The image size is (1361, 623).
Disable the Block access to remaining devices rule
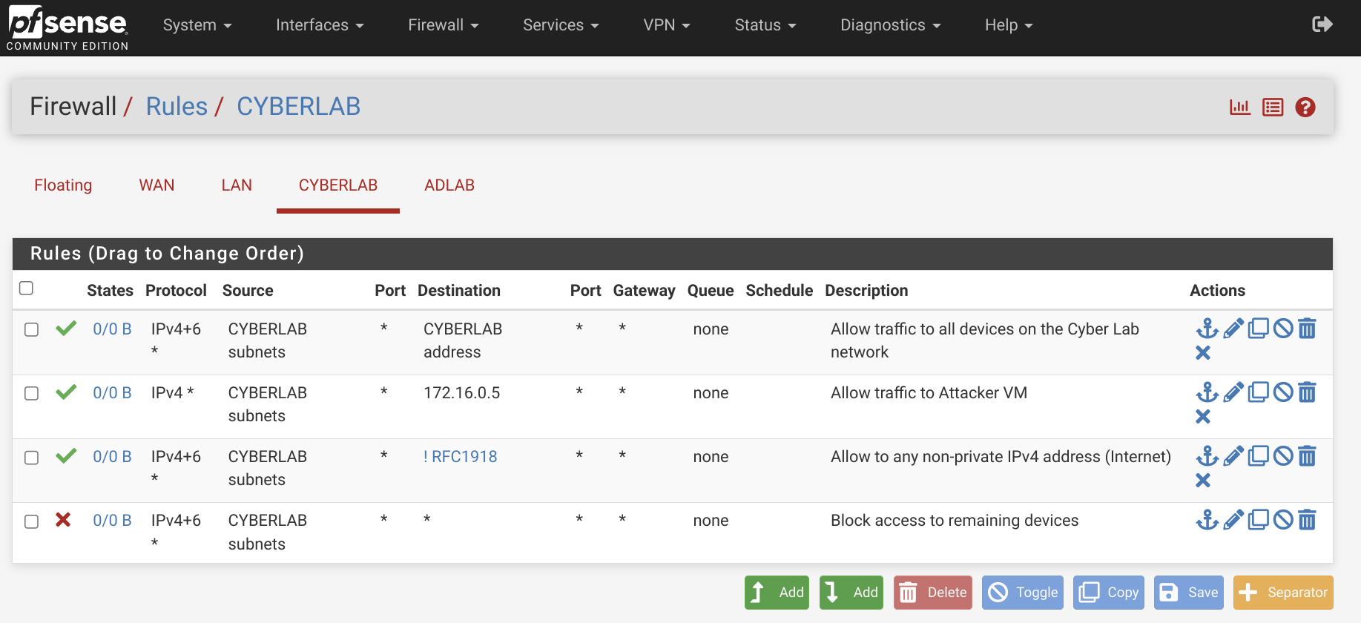click(x=1283, y=520)
